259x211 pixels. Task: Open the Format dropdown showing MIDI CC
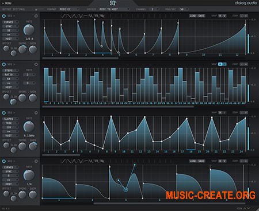68,9
